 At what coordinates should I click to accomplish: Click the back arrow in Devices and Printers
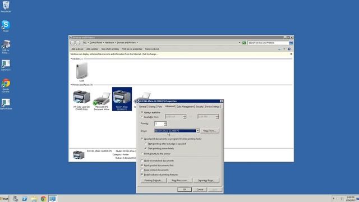point(73,43)
